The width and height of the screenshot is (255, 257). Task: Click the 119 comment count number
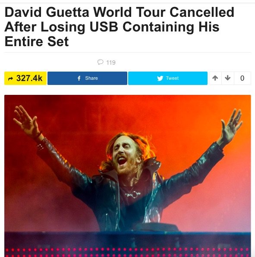click(x=111, y=63)
